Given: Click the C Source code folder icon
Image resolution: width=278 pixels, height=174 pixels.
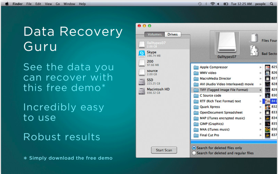Looking at the screenshot, I should pyautogui.click(x=196, y=96).
